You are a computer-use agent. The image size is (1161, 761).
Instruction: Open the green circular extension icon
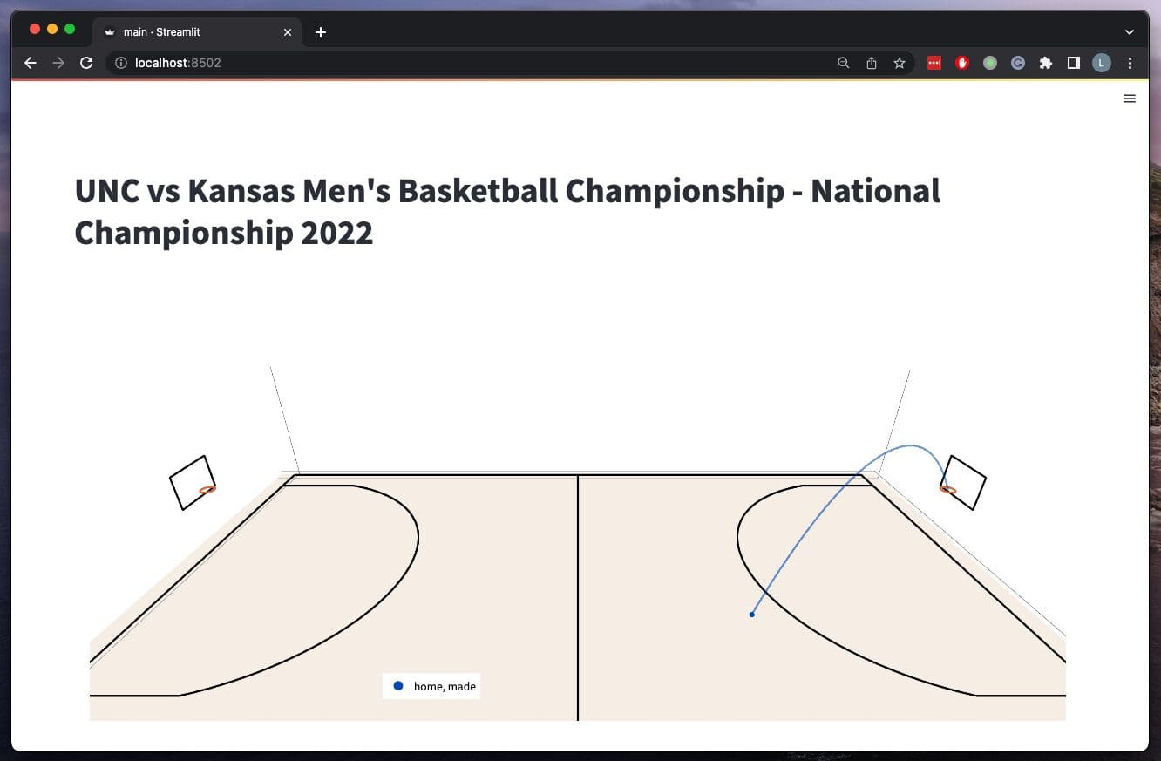(990, 63)
